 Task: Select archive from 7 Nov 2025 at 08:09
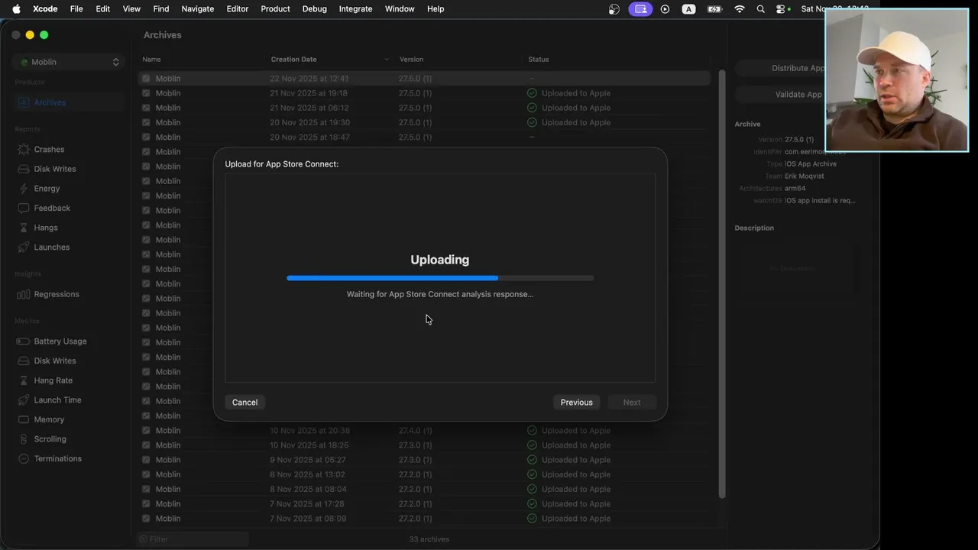(x=424, y=519)
